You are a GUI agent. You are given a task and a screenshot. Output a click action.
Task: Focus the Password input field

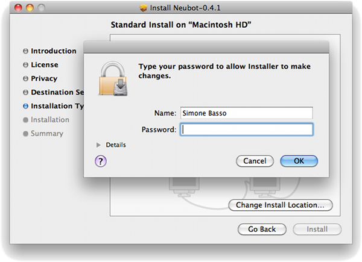click(247, 129)
